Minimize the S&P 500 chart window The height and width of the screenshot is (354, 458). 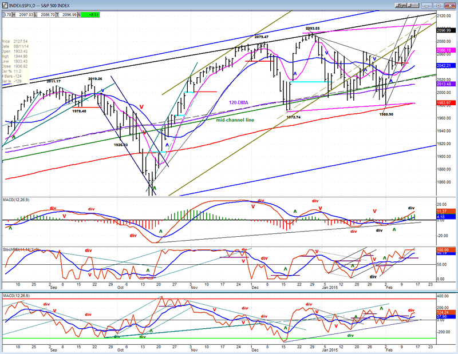(x=427, y=6)
